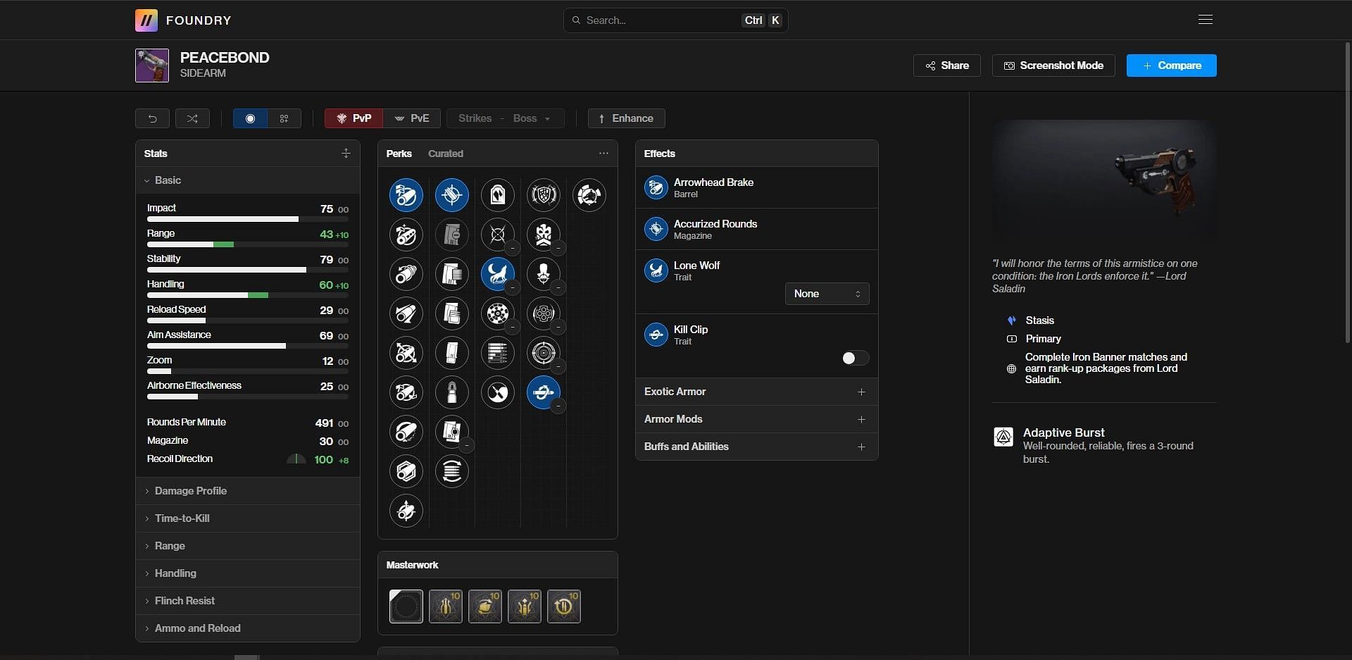The image size is (1352, 660).
Task: Select the origin trait icon in fifth column
Action: (589, 195)
